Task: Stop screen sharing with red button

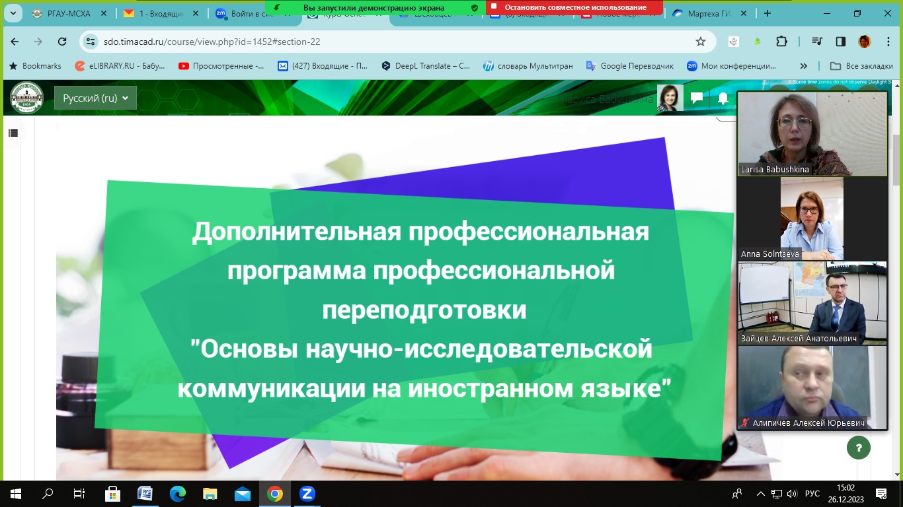Action: 574,7
